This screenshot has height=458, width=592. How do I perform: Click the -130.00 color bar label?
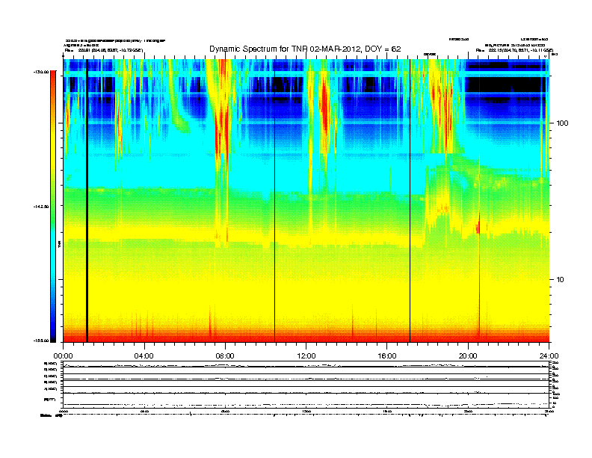point(41,72)
